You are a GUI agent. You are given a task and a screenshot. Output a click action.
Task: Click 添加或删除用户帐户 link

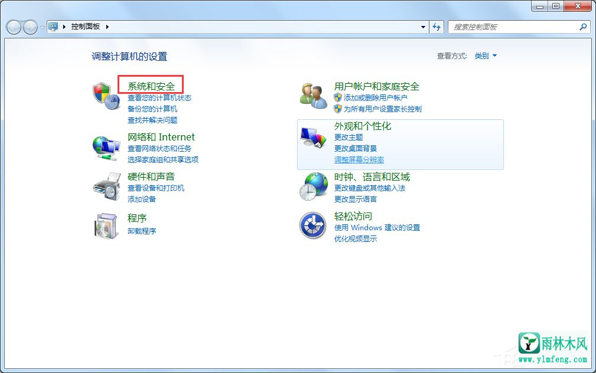tap(376, 97)
